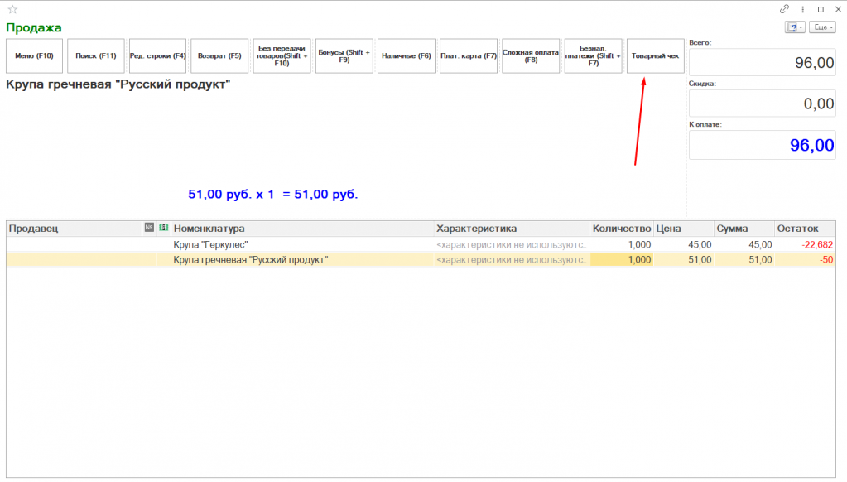The height and width of the screenshot is (482, 847).
Task: Click Геркулес row characteristic placeholder
Action: click(512, 245)
